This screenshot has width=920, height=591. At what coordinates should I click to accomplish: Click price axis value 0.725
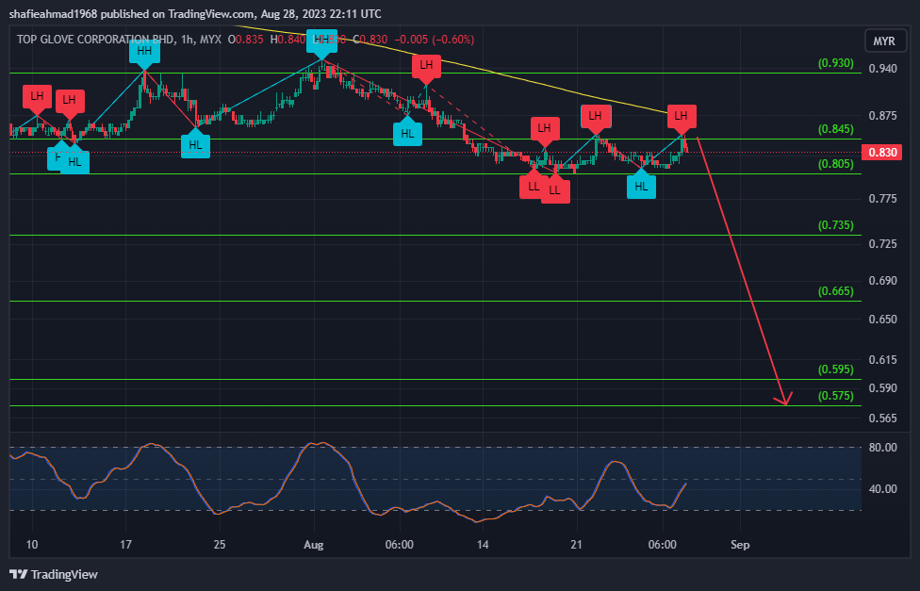[882, 243]
